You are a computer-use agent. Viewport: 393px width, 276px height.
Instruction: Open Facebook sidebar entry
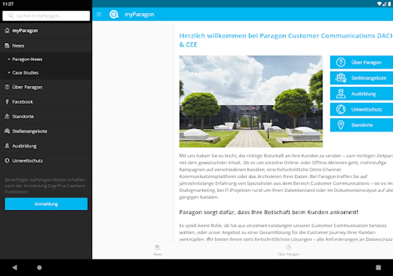(x=46, y=102)
